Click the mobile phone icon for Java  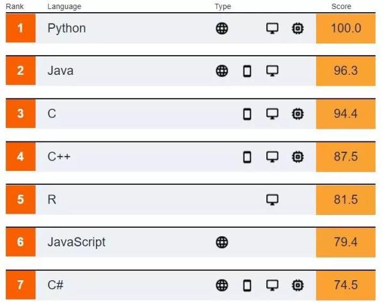click(x=247, y=71)
